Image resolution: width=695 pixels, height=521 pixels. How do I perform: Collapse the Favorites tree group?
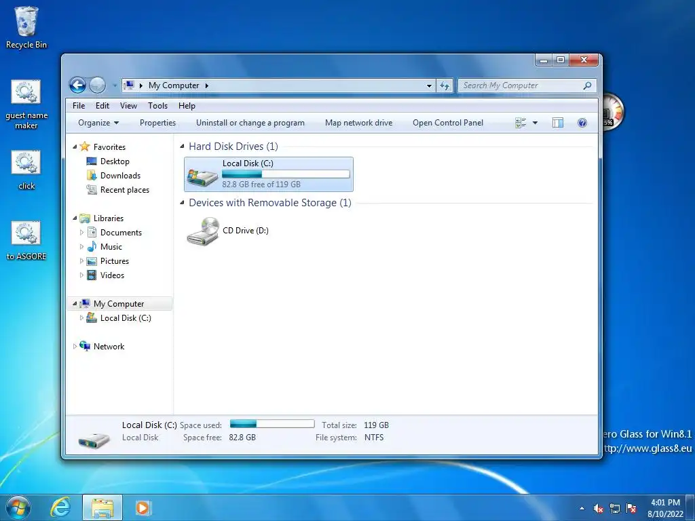click(x=75, y=147)
